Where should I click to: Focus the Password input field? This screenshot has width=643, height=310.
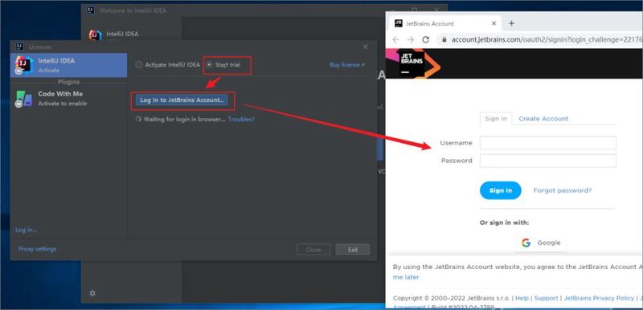click(548, 161)
